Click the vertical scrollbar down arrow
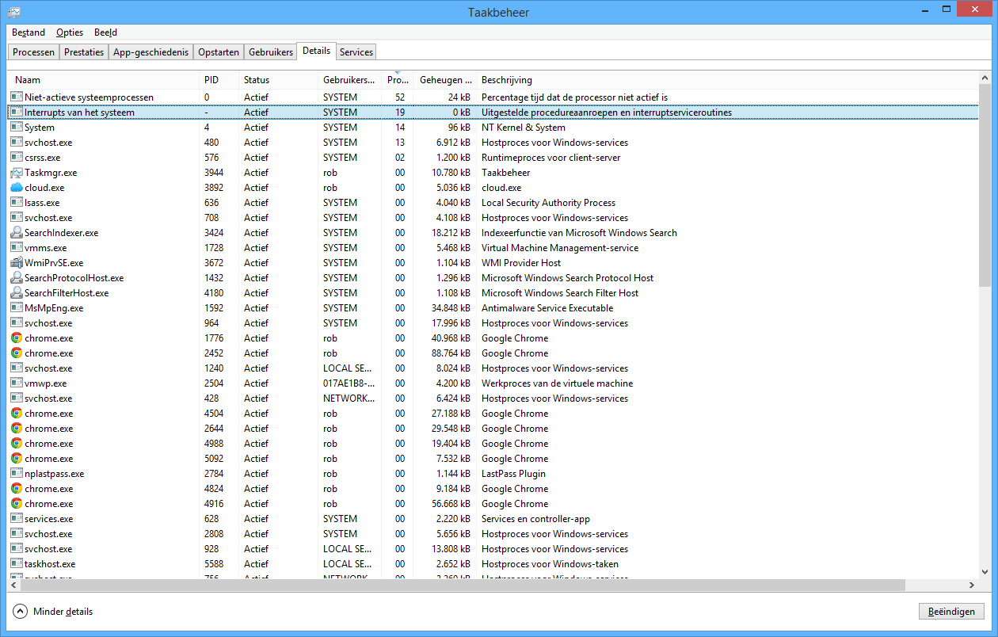 [x=985, y=571]
